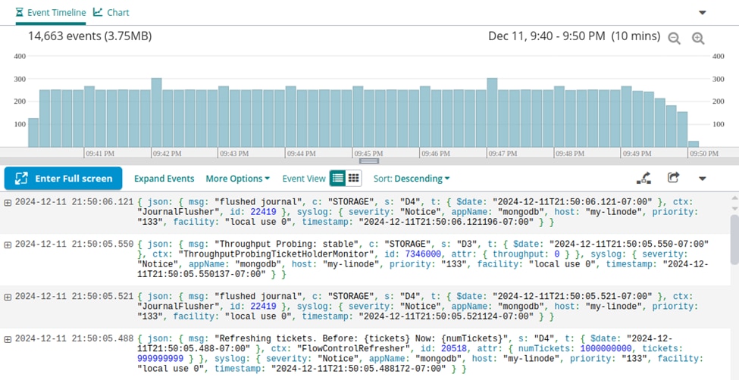Click the field extraction icon
This screenshot has width=739, height=380.
click(x=643, y=179)
